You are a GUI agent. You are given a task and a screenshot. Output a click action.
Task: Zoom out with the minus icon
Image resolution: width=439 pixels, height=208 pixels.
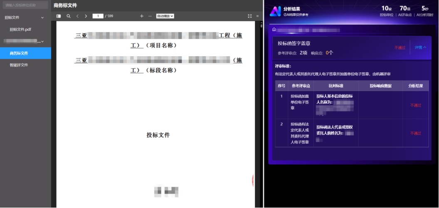(150, 16)
